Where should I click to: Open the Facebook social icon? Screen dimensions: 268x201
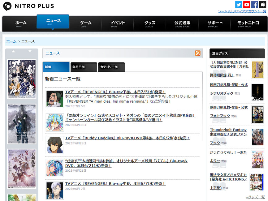point(254,5)
